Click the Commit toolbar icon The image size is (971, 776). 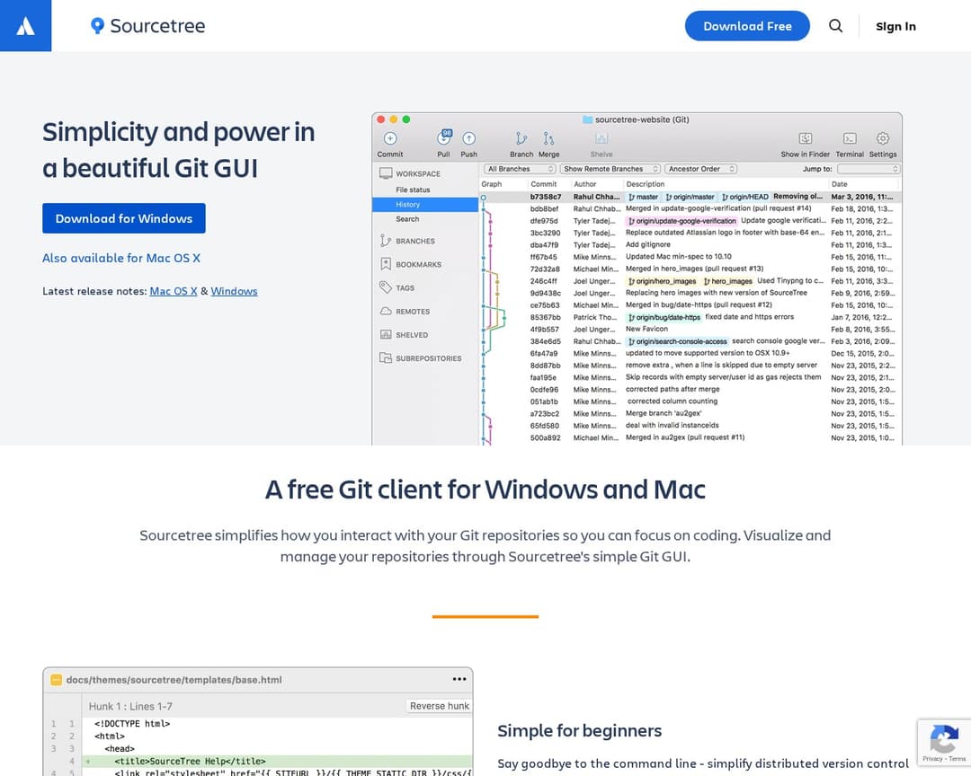pos(390,138)
